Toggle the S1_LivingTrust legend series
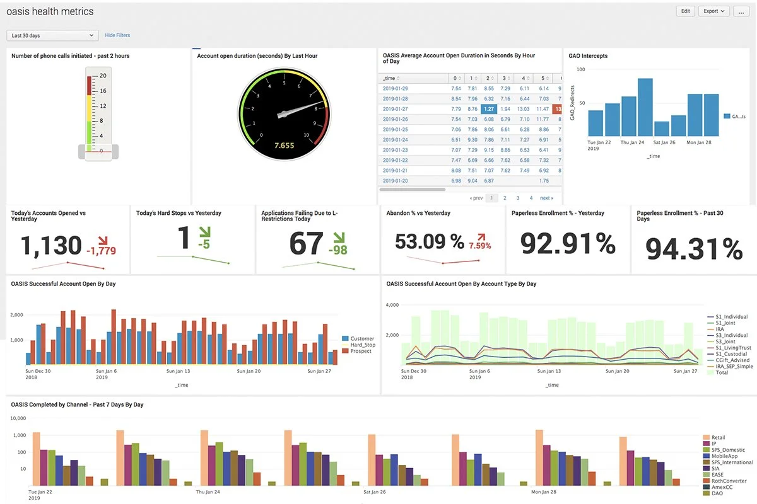This screenshot has width=757, height=504. point(729,348)
